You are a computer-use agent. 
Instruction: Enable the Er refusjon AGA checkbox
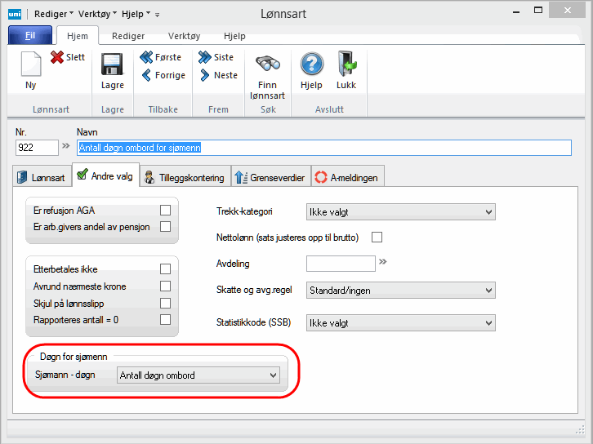pos(165,211)
